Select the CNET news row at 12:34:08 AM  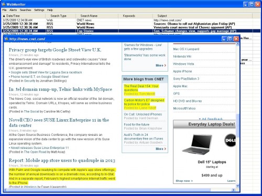pyautogui.click(x=127, y=20)
